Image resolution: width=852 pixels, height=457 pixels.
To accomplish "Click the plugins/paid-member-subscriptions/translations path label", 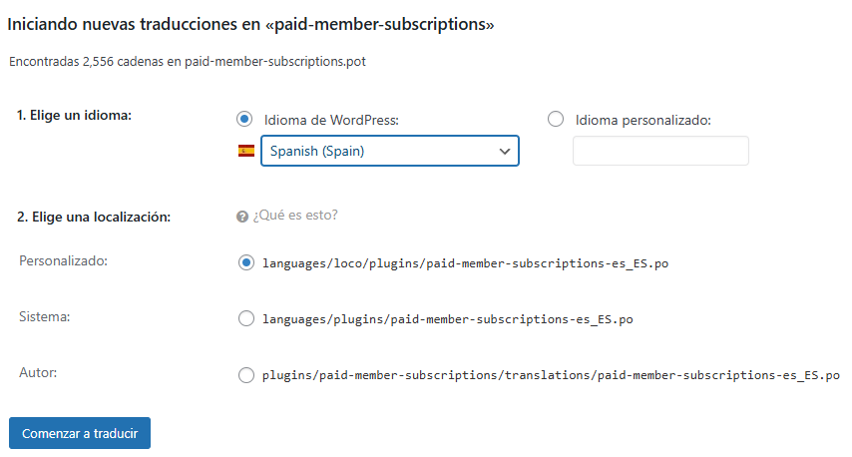I will (551, 376).
